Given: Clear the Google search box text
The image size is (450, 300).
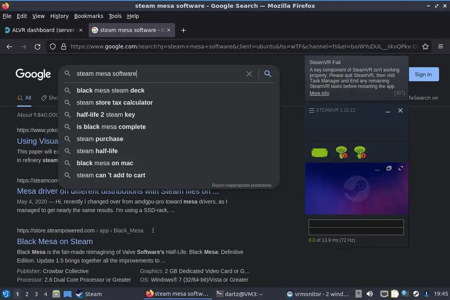Looking at the screenshot, I should [249, 74].
